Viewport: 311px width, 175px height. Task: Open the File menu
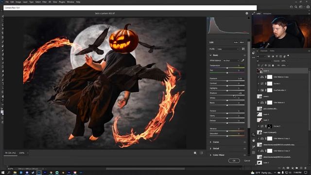click(7, 2)
